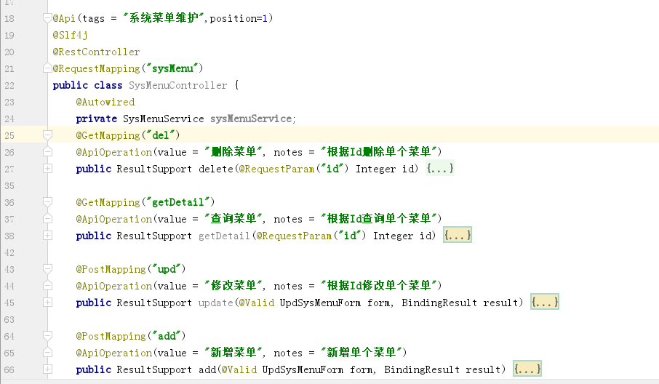Click @RequestParam annotation on line 27
Image resolution: width=659 pixels, height=384 pixels.
(276, 169)
